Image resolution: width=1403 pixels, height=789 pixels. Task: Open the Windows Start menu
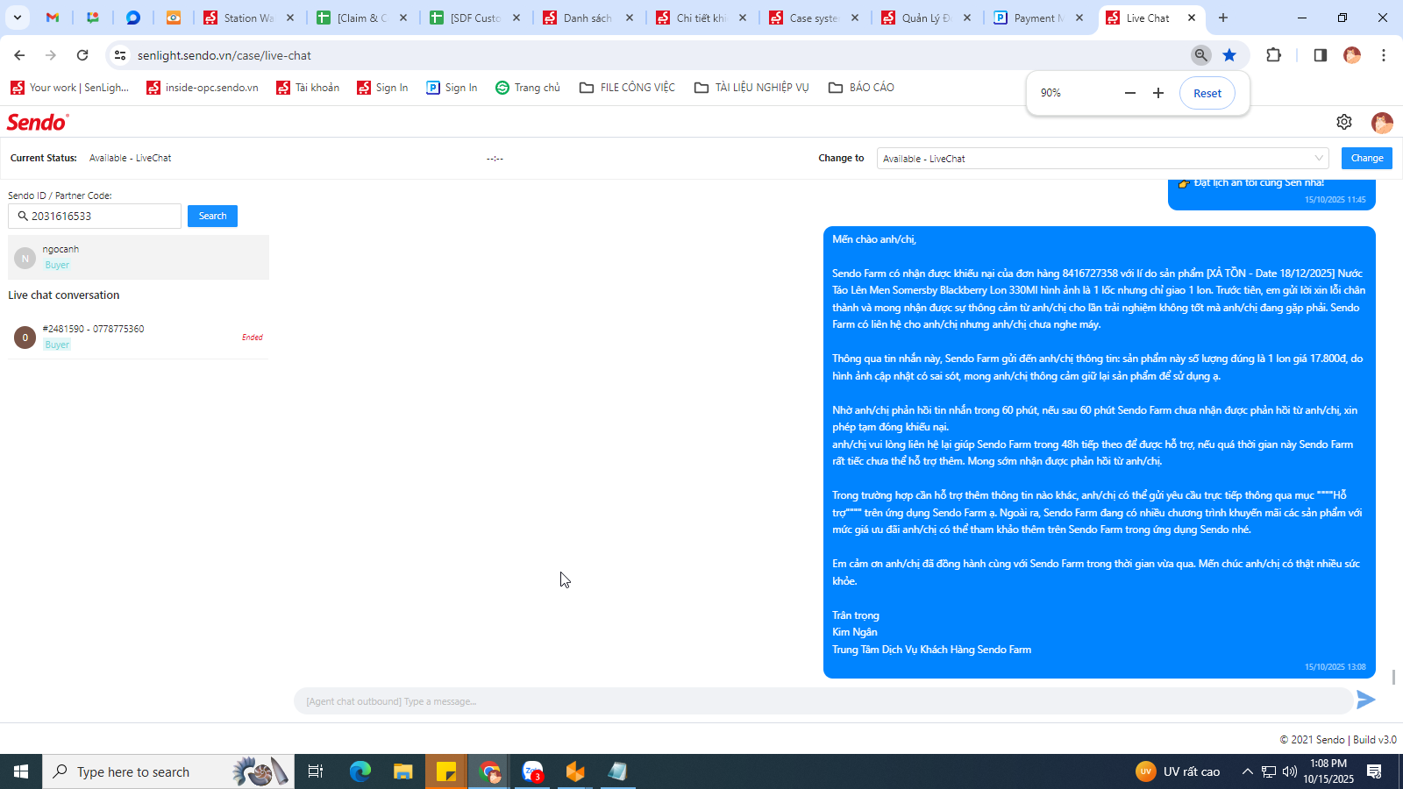coord(21,771)
